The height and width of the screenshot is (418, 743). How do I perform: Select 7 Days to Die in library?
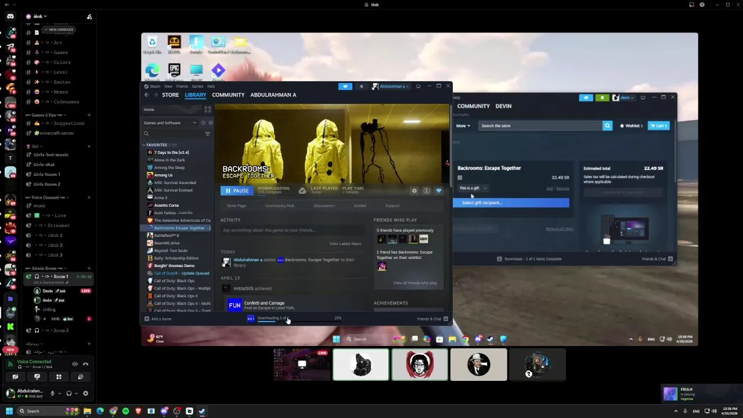coord(171,152)
